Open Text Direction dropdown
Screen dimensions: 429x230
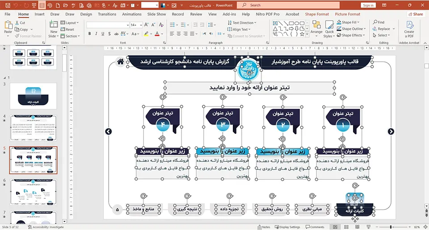coord(242,23)
